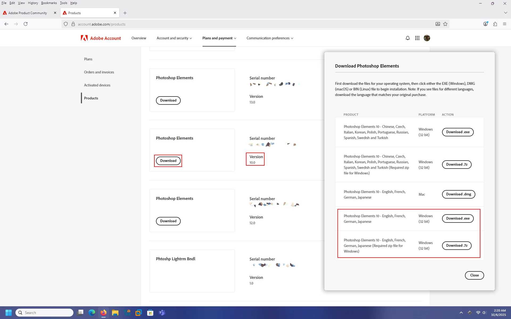Screen dimensions: 511x319
Task: Expand Communication preferences dropdown
Action: (270, 38)
